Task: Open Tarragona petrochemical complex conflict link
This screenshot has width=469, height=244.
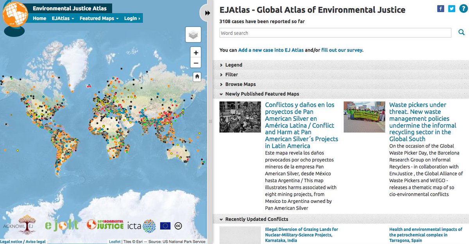Action: pos(426,235)
